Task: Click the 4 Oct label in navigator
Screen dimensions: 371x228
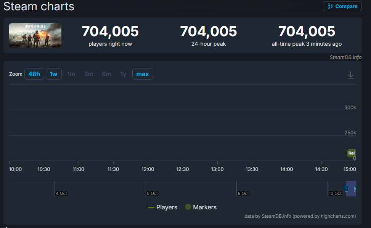Action: (61, 193)
